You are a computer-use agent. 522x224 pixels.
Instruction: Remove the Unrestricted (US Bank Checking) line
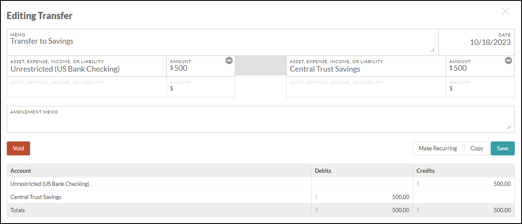pyautogui.click(x=229, y=61)
